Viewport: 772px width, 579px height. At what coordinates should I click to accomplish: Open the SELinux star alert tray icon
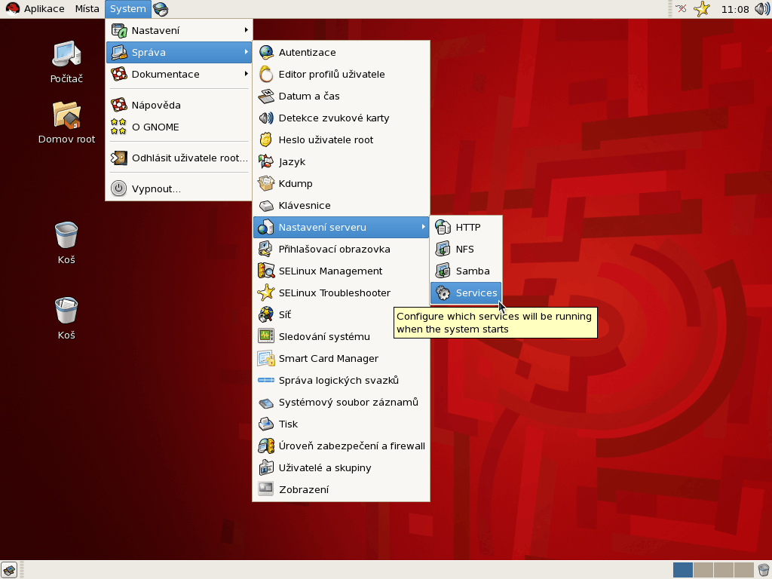(702, 9)
